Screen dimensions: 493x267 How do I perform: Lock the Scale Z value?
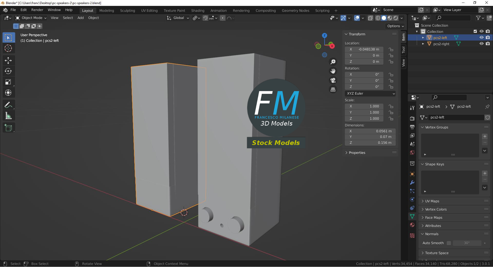391,119
